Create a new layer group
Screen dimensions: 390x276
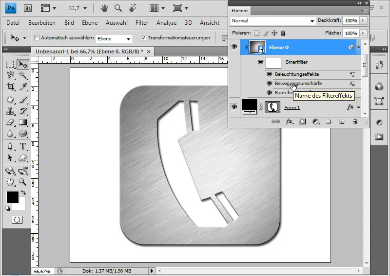(329, 121)
